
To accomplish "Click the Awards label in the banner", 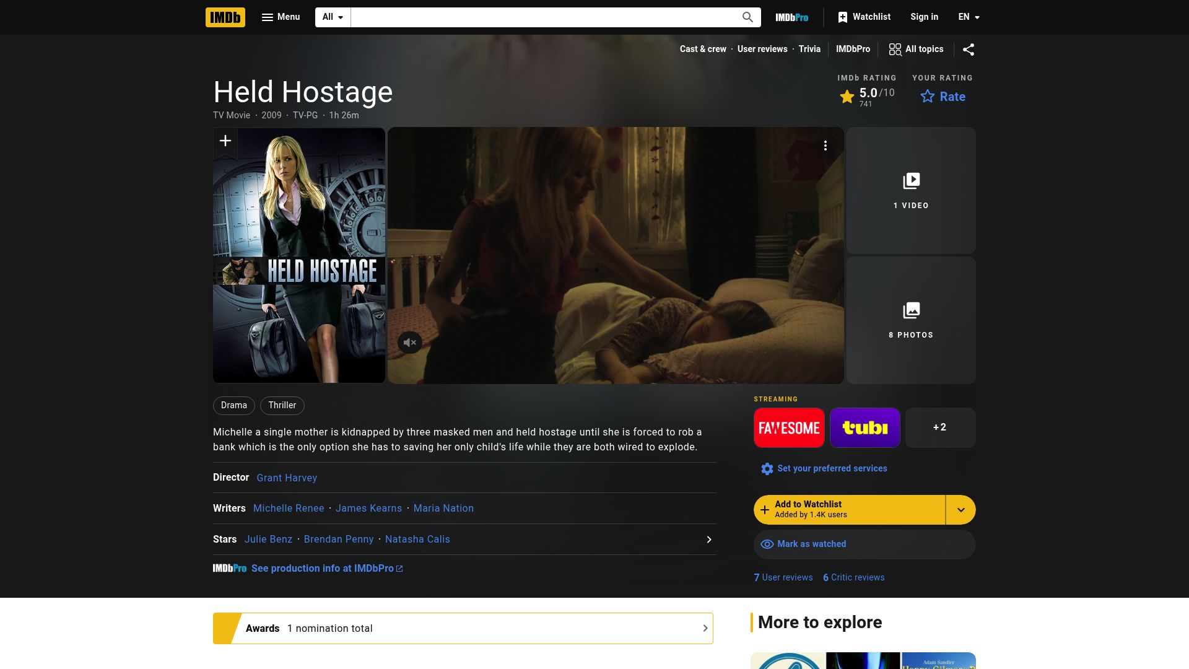I will point(263,629).
